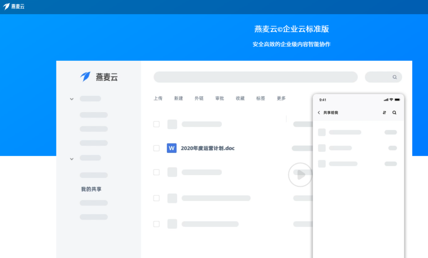
Task: Click the 燕麦云 logo in the top bar
Action: click(14, 7)
